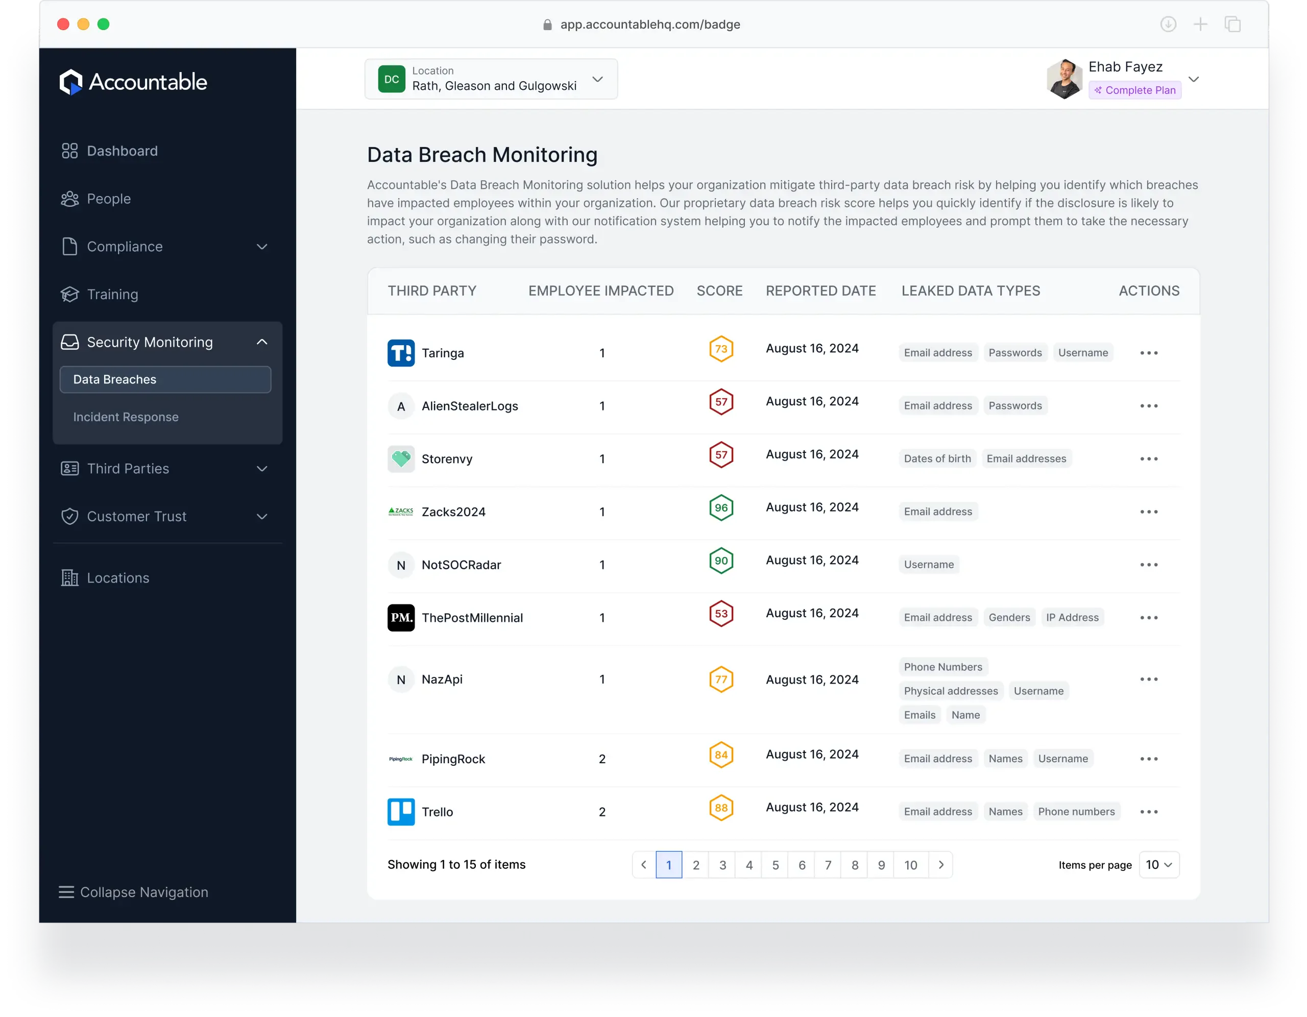The image size is (1307, 1017).
Task: Expand the Compliance menu
Action: point(125,246)
